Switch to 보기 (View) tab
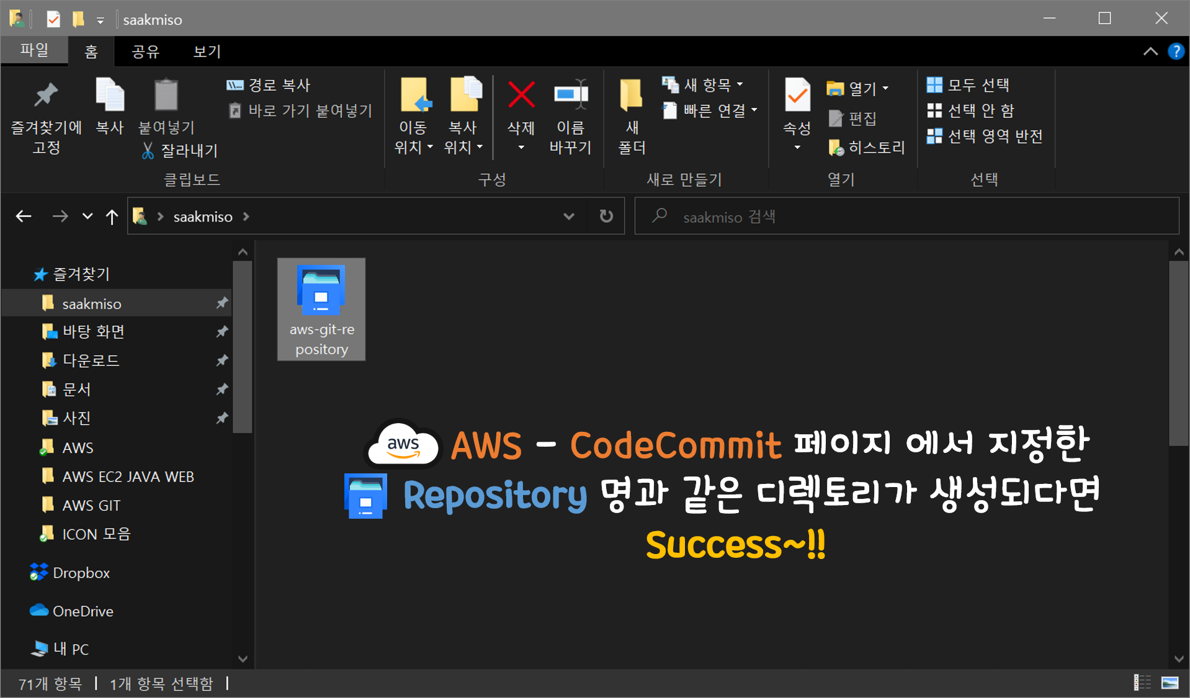 point(207,51)
